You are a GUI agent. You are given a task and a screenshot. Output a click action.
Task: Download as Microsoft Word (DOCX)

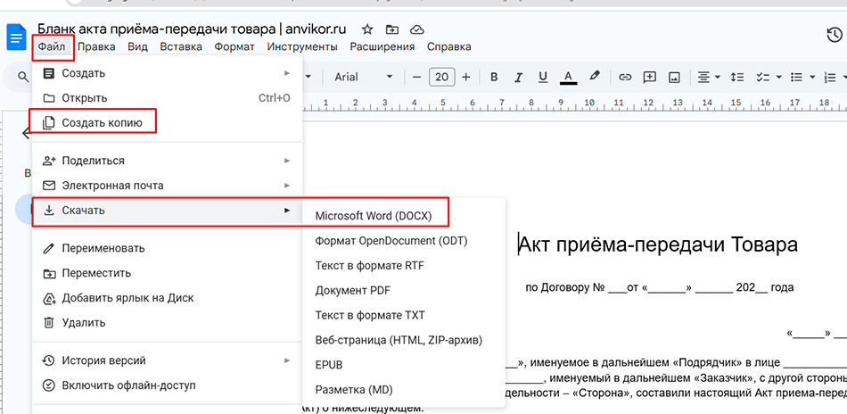(404, 216)
